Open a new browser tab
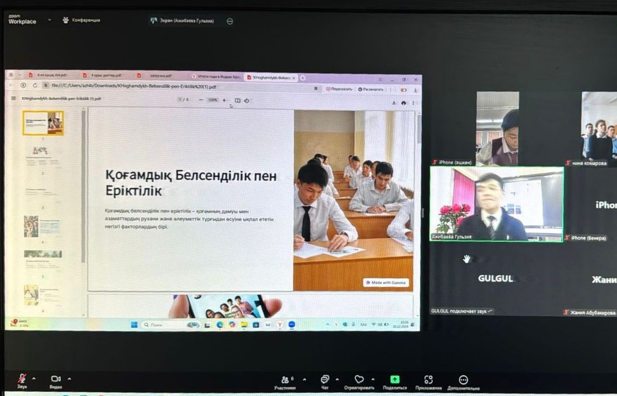Image resolution: width=617 pixels, height=396 pixels. coord(303,78)
